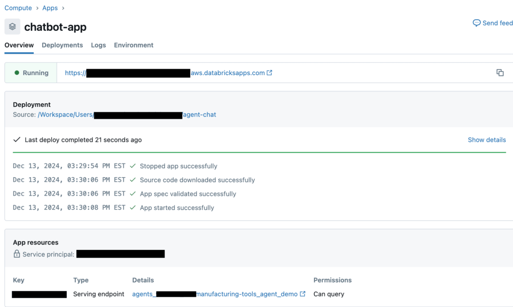Open manufacturing-tools_agent_demo serving endpoint link

[247, 294]
